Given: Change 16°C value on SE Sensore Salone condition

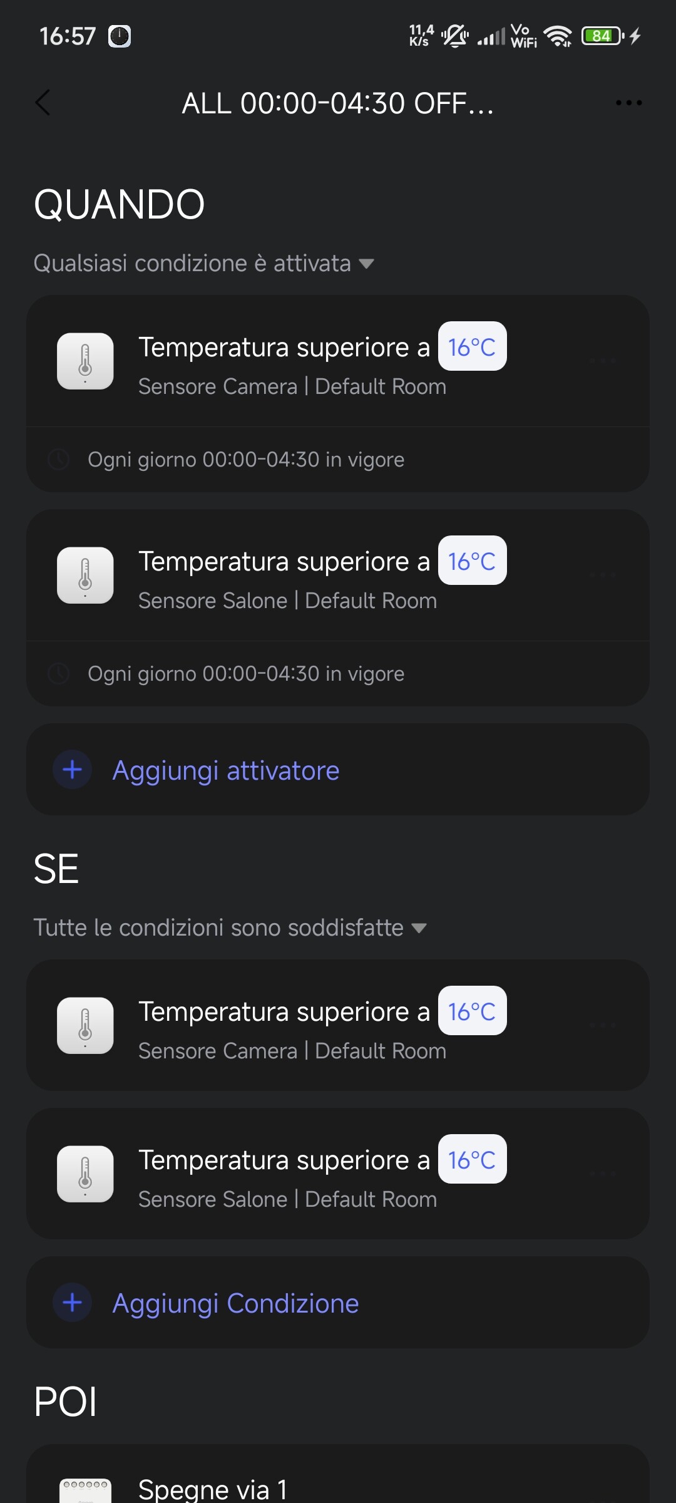Looking at the screenshot, I should (x=472, y=1160).
